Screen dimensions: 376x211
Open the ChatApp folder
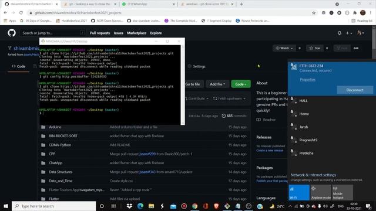pyautogui.click(x=56, y=163)
